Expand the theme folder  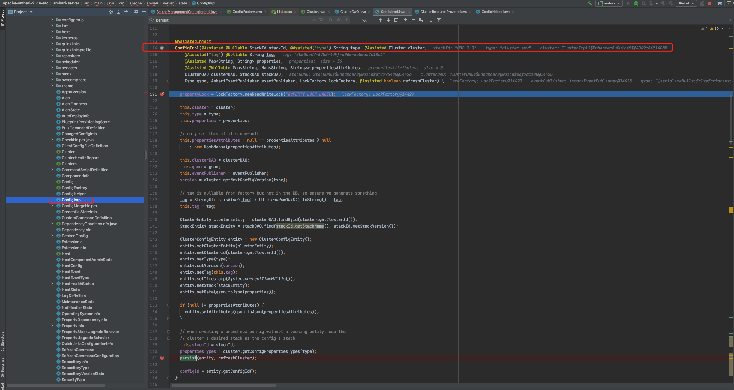pos(52,86)
